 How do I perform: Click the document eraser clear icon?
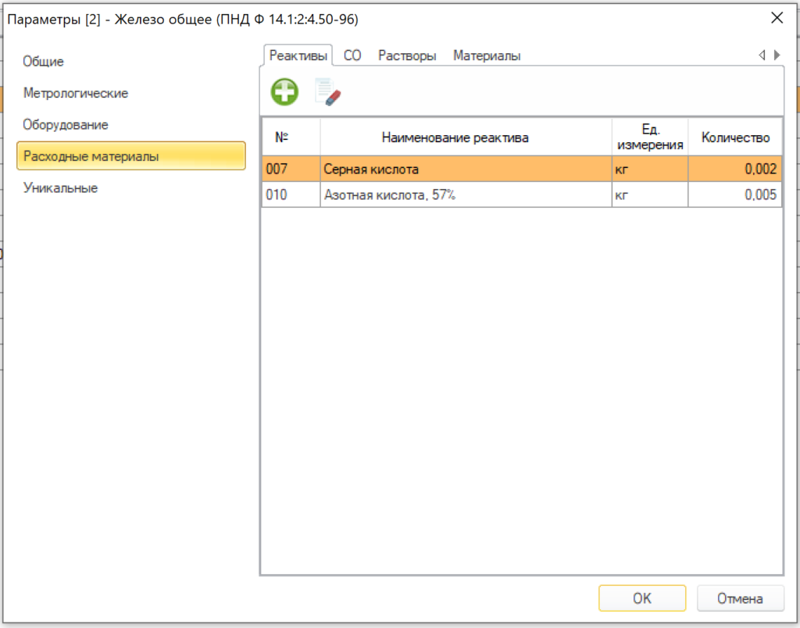tap(327, 92)
